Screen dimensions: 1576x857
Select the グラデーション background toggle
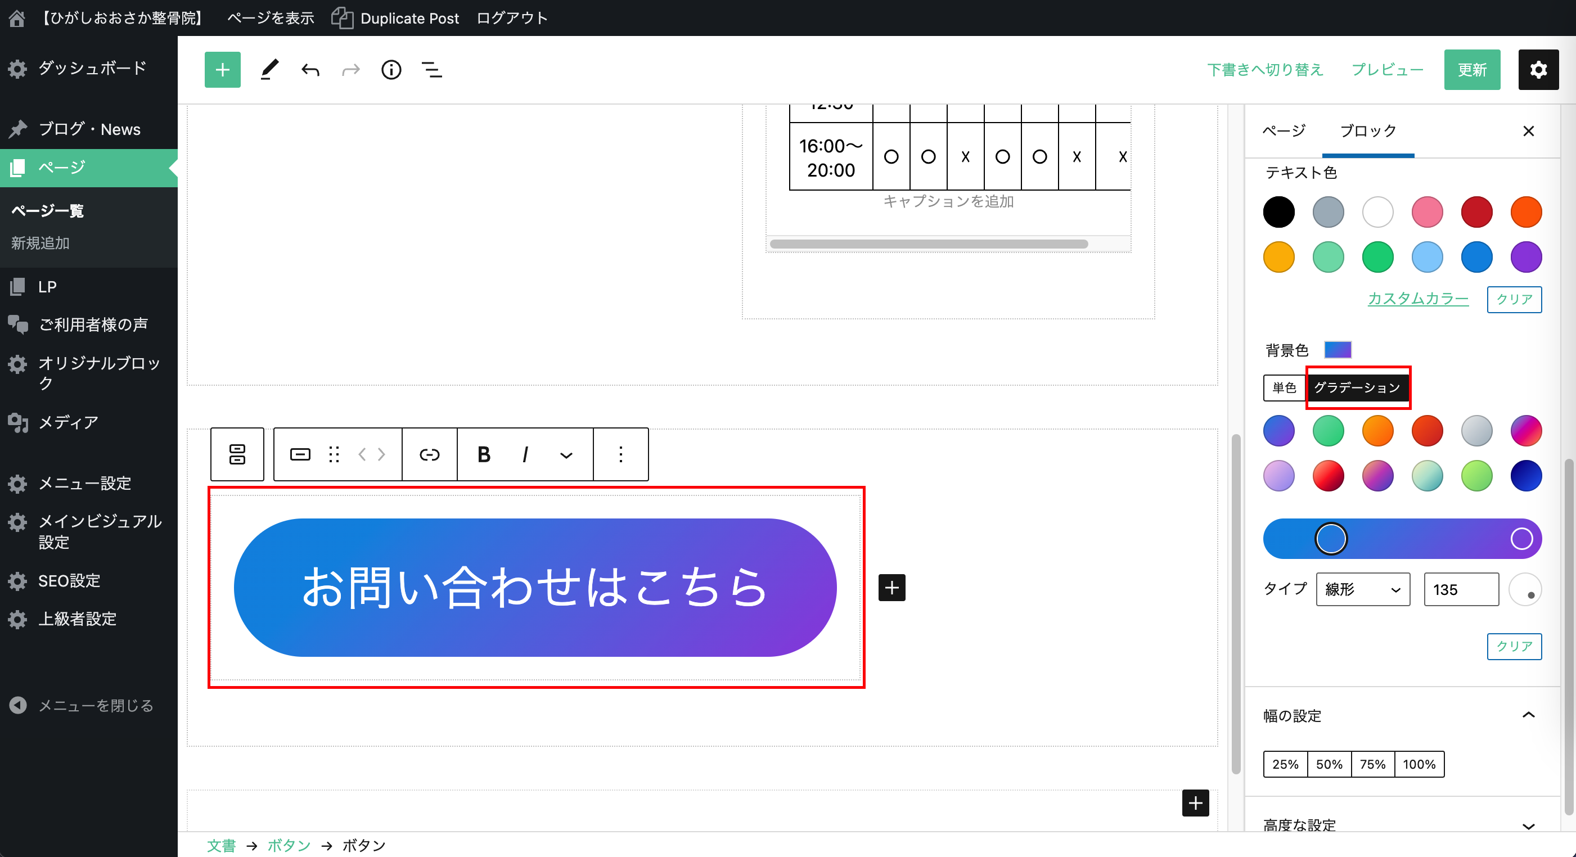[x=1357, y=388]
